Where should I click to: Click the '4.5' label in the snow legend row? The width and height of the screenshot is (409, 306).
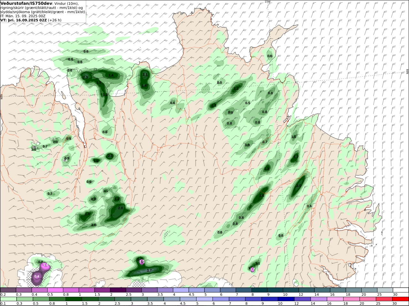coord(192,295)
